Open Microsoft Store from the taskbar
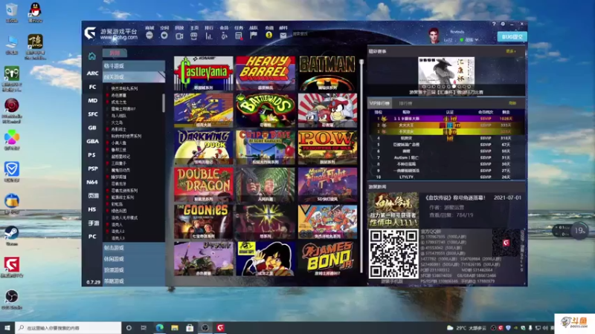Viewport: 595px width, 334px height. click(190, 327)
